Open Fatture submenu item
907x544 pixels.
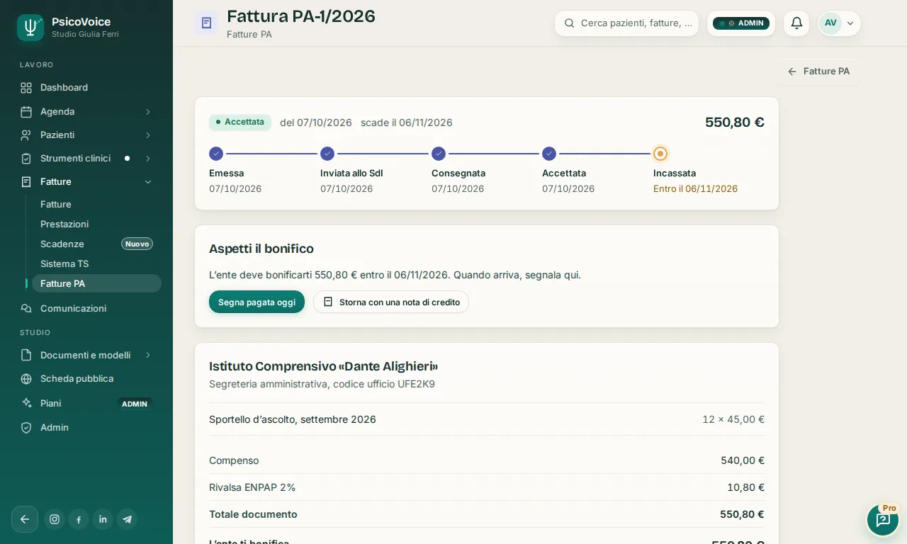pos(96,205)
